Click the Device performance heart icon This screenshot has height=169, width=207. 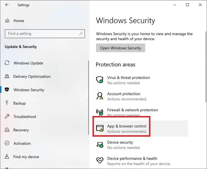100,160
